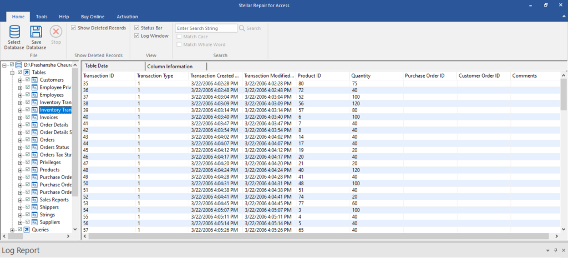Click the Products table icon
The width and height of the screenshot is (568, 258).
pos(34,170)
